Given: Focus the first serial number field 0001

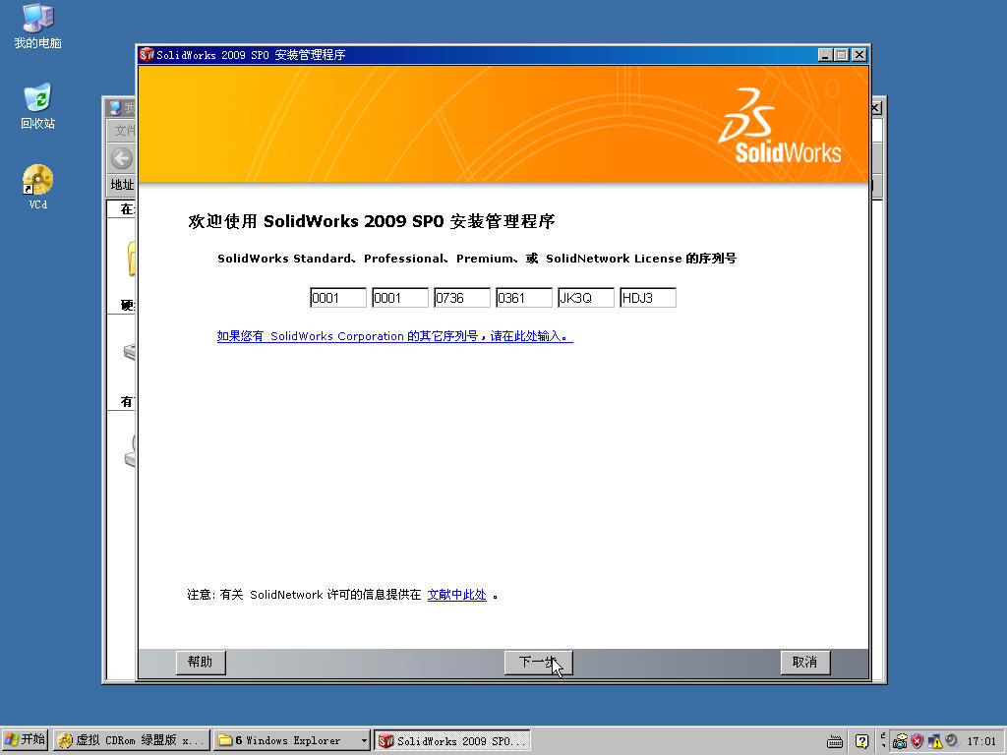Looking at the screenshot, I should click(338, 298).
